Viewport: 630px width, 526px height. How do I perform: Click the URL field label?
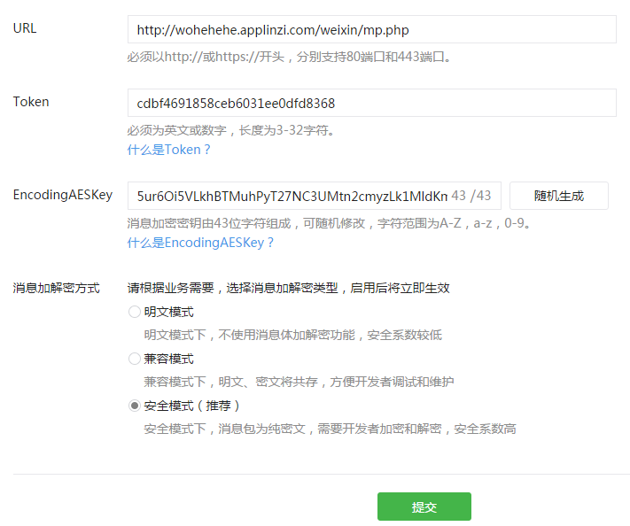(25, 28)
